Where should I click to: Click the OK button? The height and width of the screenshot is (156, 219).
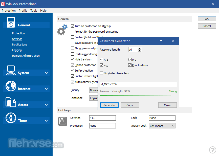pos(207,19)
